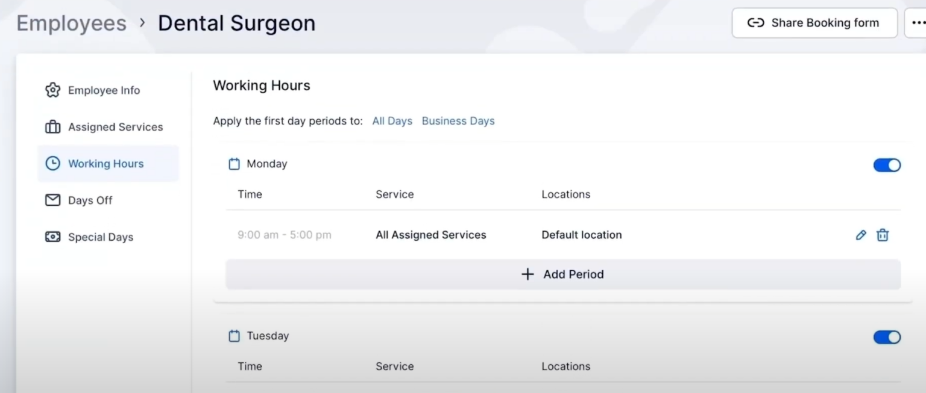
Task: Open the Working Hours section
Action: 106,163
